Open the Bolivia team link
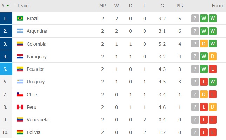 tap(34, 132)
